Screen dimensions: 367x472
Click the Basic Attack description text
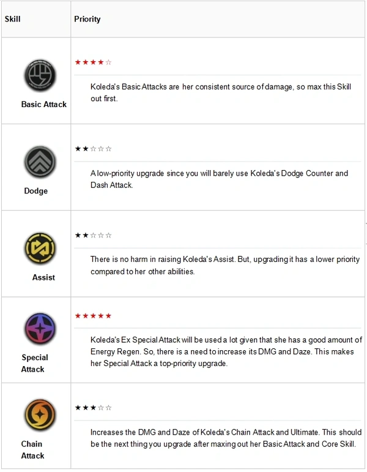coord(221,92)
